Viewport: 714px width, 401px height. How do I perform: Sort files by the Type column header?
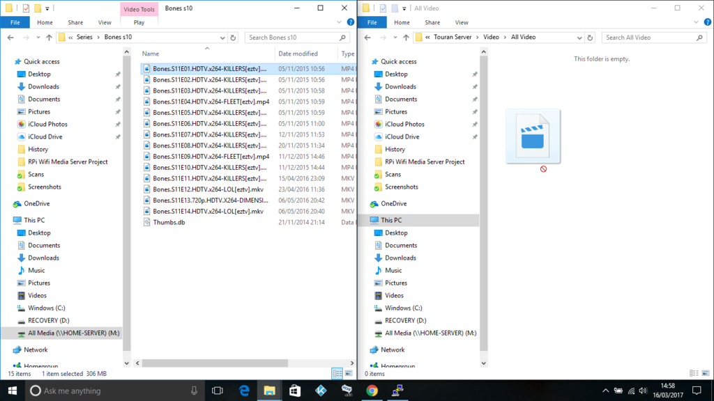click(347, 54)
